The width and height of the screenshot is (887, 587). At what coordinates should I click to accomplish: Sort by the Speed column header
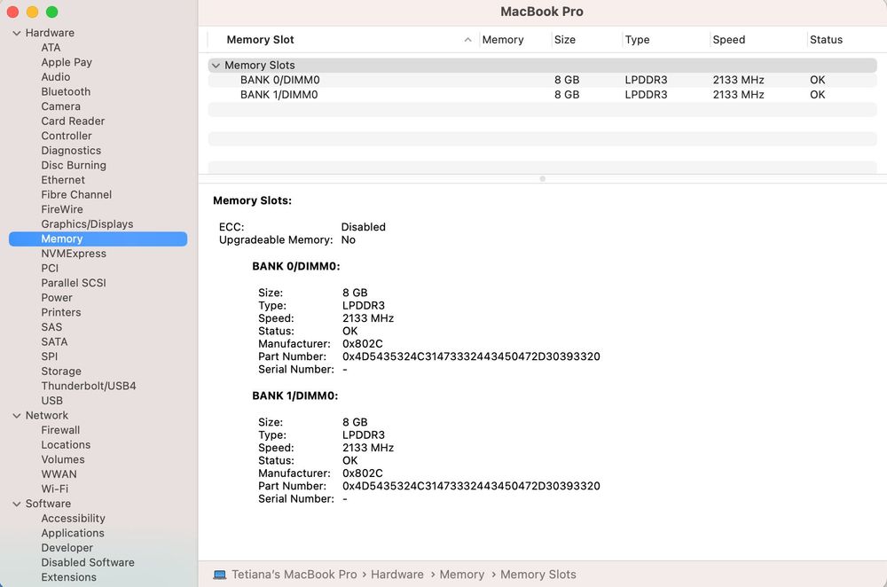pos(728,40)
